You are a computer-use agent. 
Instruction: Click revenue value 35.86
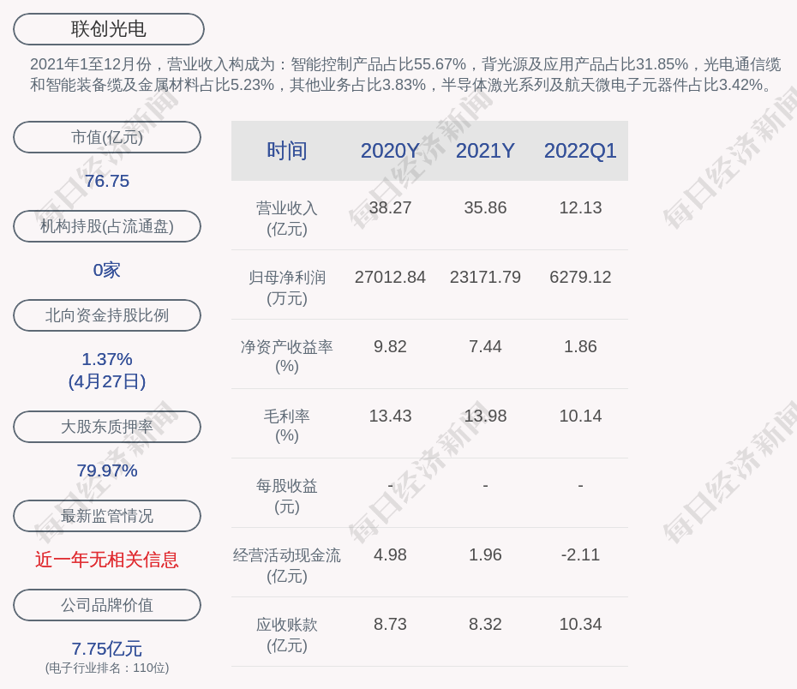point(485,207)
